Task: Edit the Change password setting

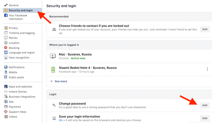Action: coord(205,105)
